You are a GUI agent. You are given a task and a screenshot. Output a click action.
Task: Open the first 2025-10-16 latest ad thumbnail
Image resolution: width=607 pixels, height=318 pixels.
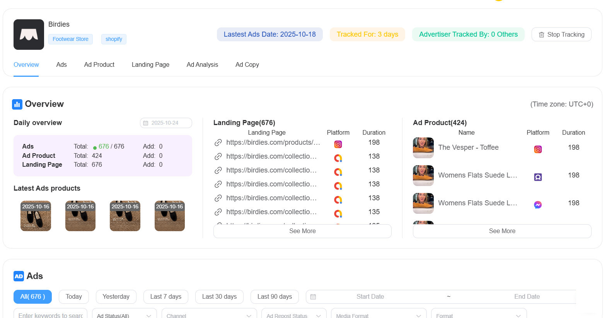[36, 216]
